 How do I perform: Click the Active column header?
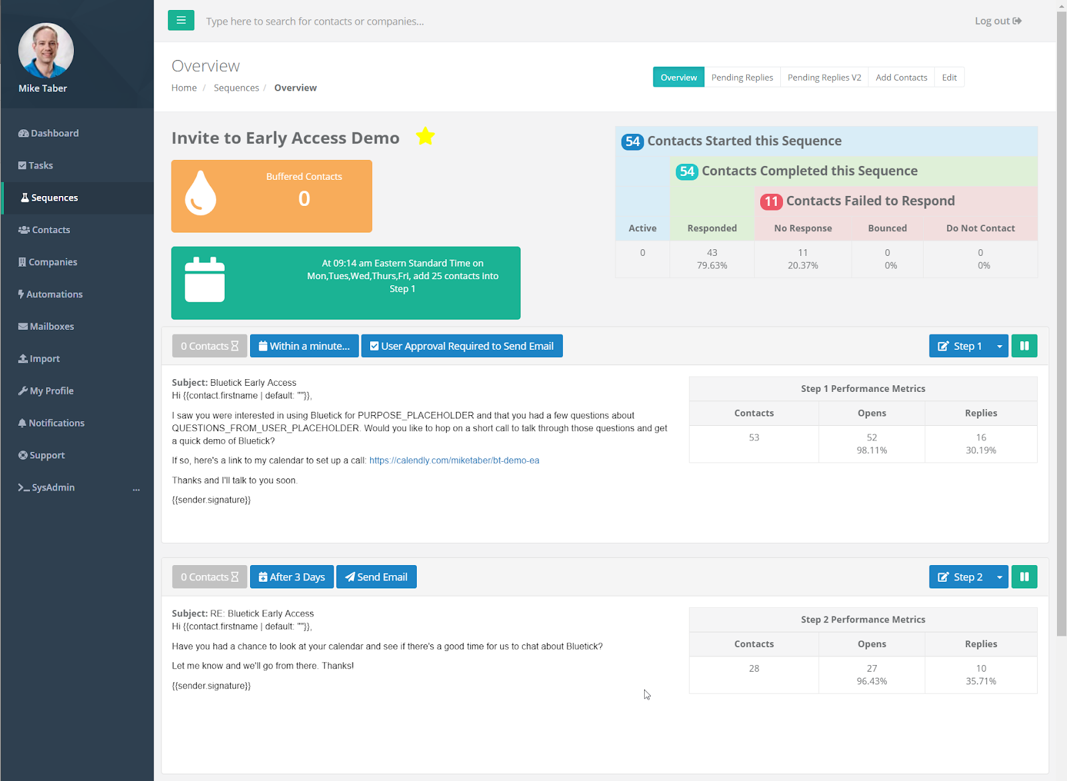point(643,228)
